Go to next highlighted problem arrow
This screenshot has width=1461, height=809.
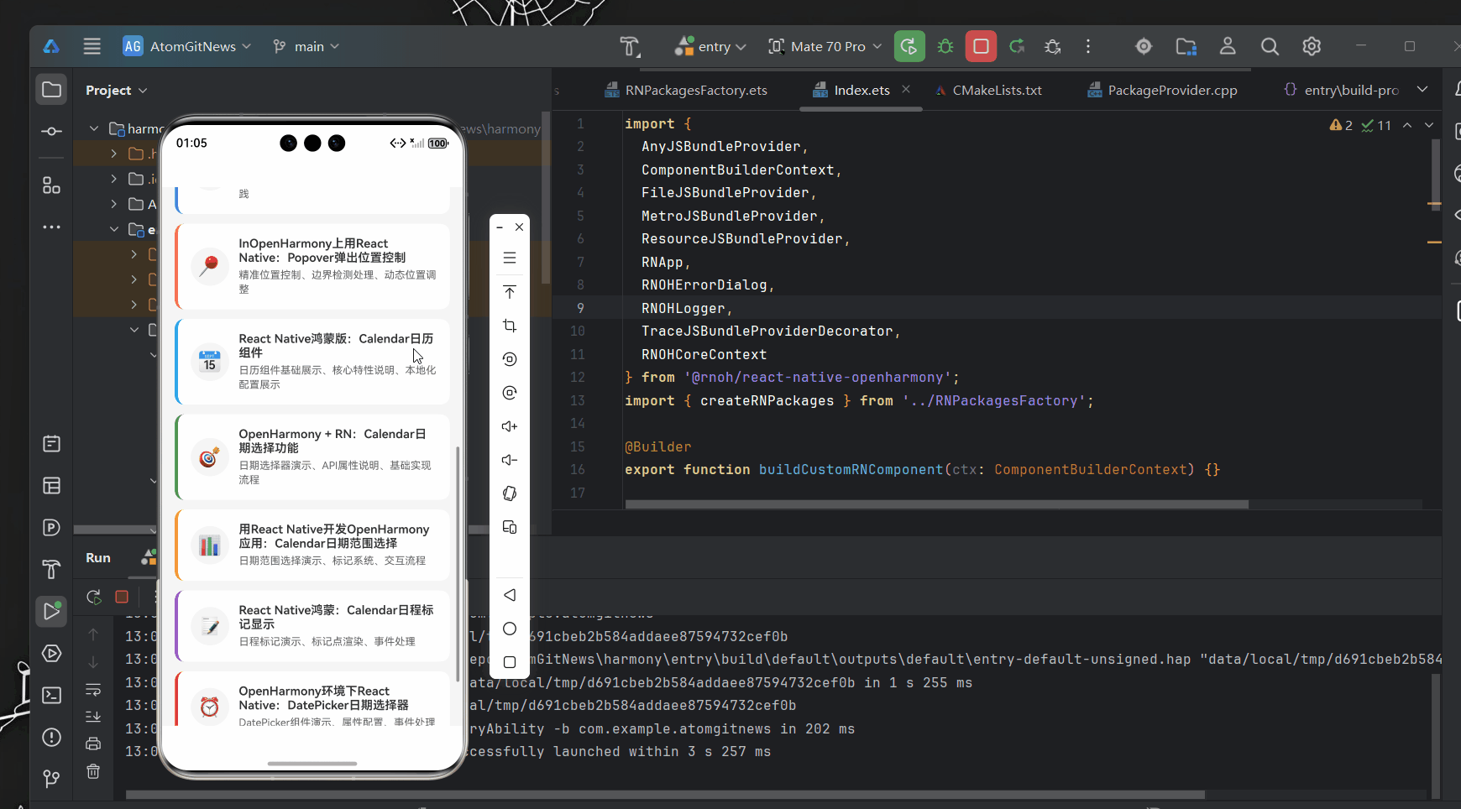point(1429,125)
